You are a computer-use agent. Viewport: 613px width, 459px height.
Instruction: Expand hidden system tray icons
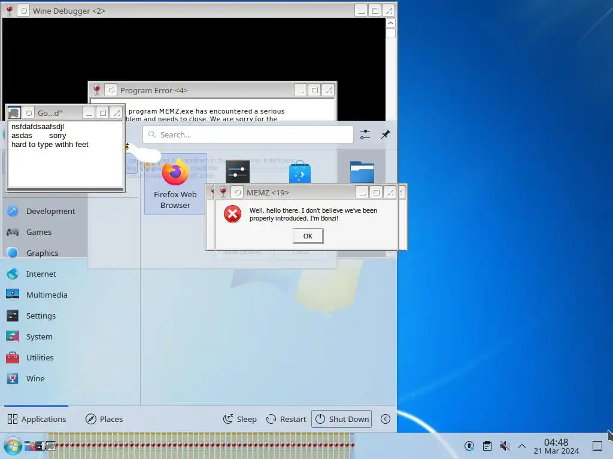tap(522, 446)
